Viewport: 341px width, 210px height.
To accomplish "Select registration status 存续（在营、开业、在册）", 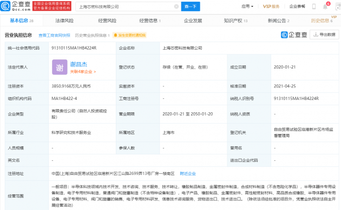I will click(185, 67).
